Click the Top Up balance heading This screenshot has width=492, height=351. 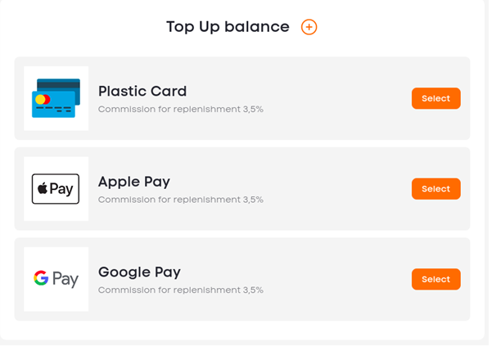pos(228,27)
